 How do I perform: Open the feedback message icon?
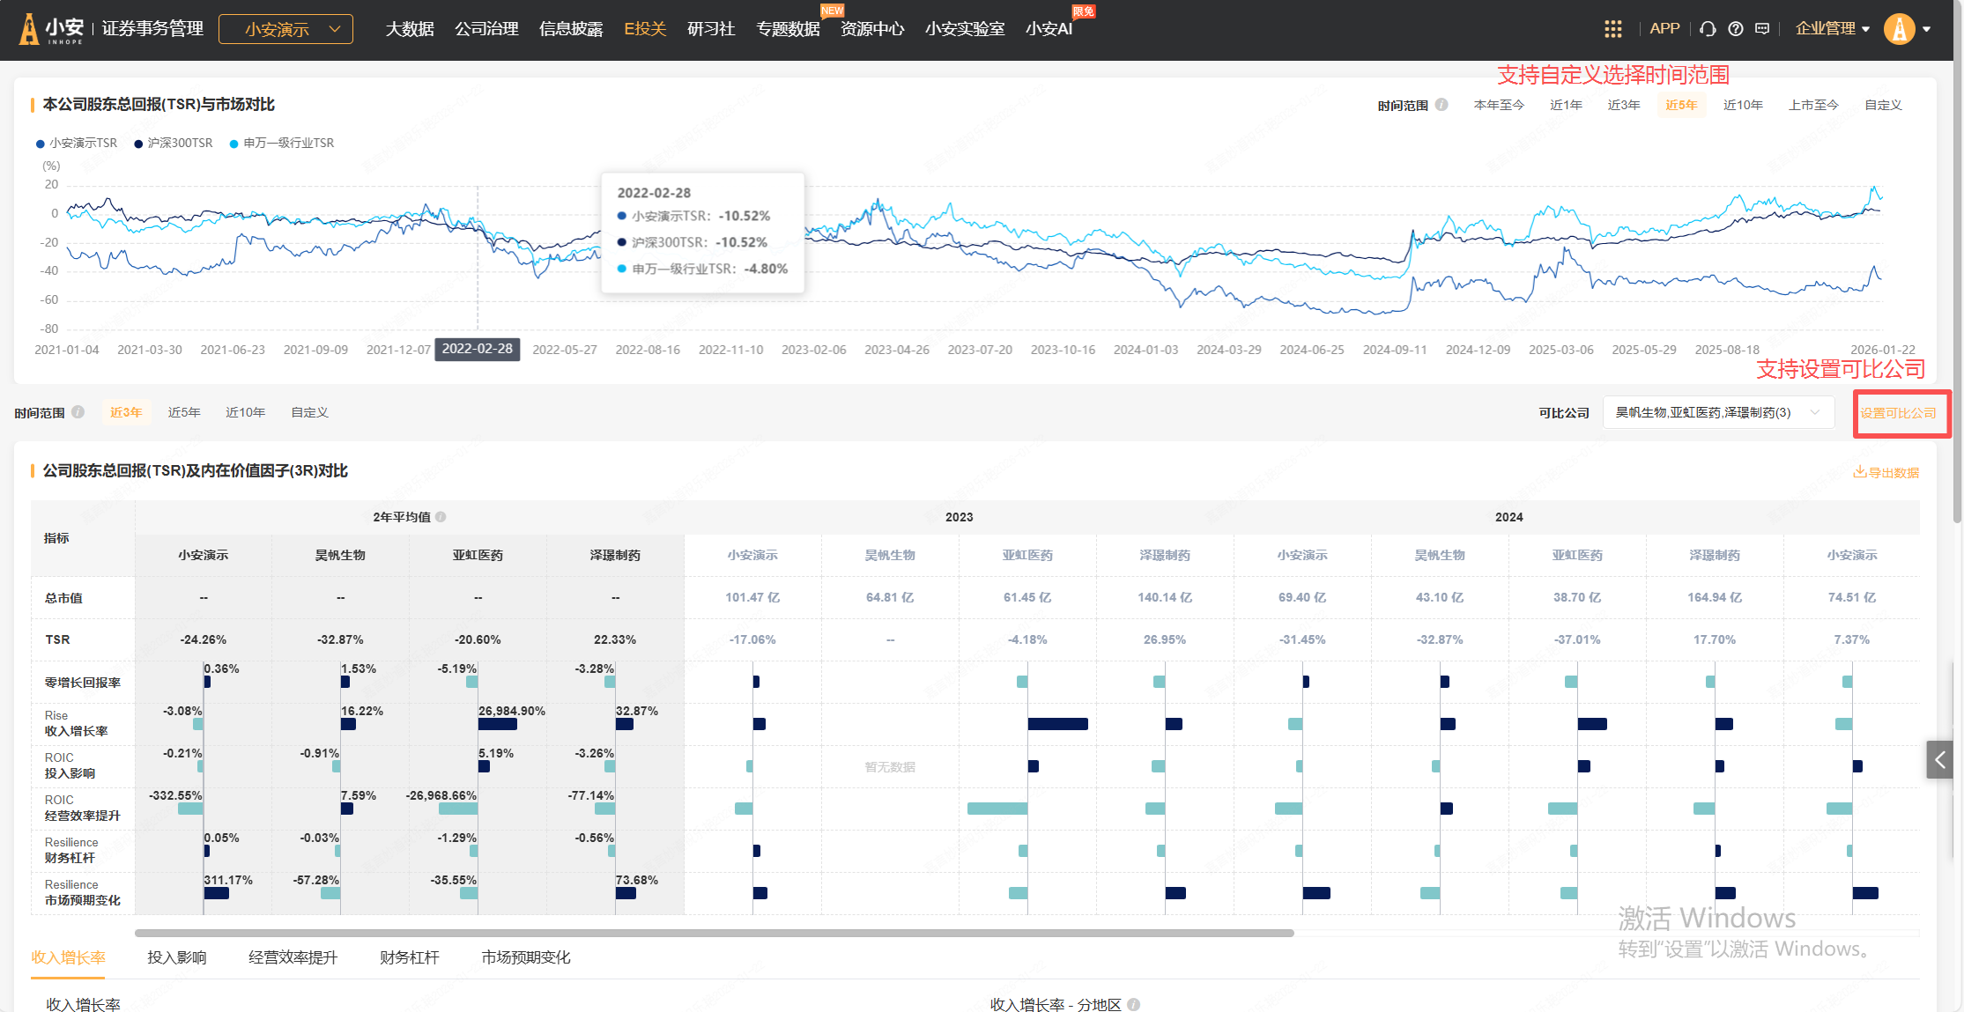tap(1761, 29)
